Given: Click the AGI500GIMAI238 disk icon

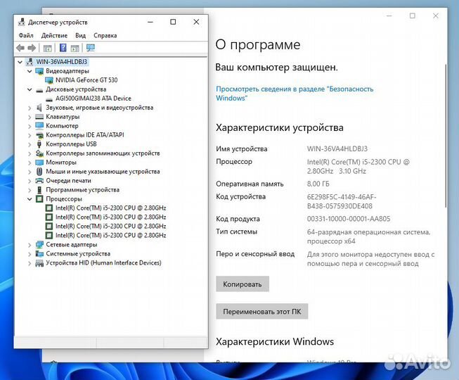Looking at the screenshot, I should pyautogui.click(x=49, y=99).
